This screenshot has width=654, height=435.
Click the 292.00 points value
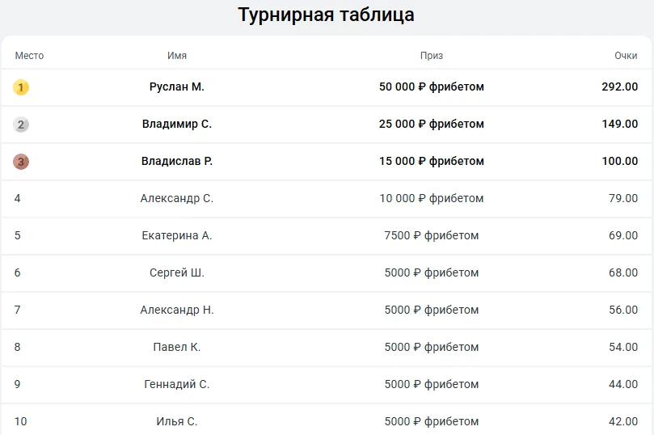click(x=619, y=87)
